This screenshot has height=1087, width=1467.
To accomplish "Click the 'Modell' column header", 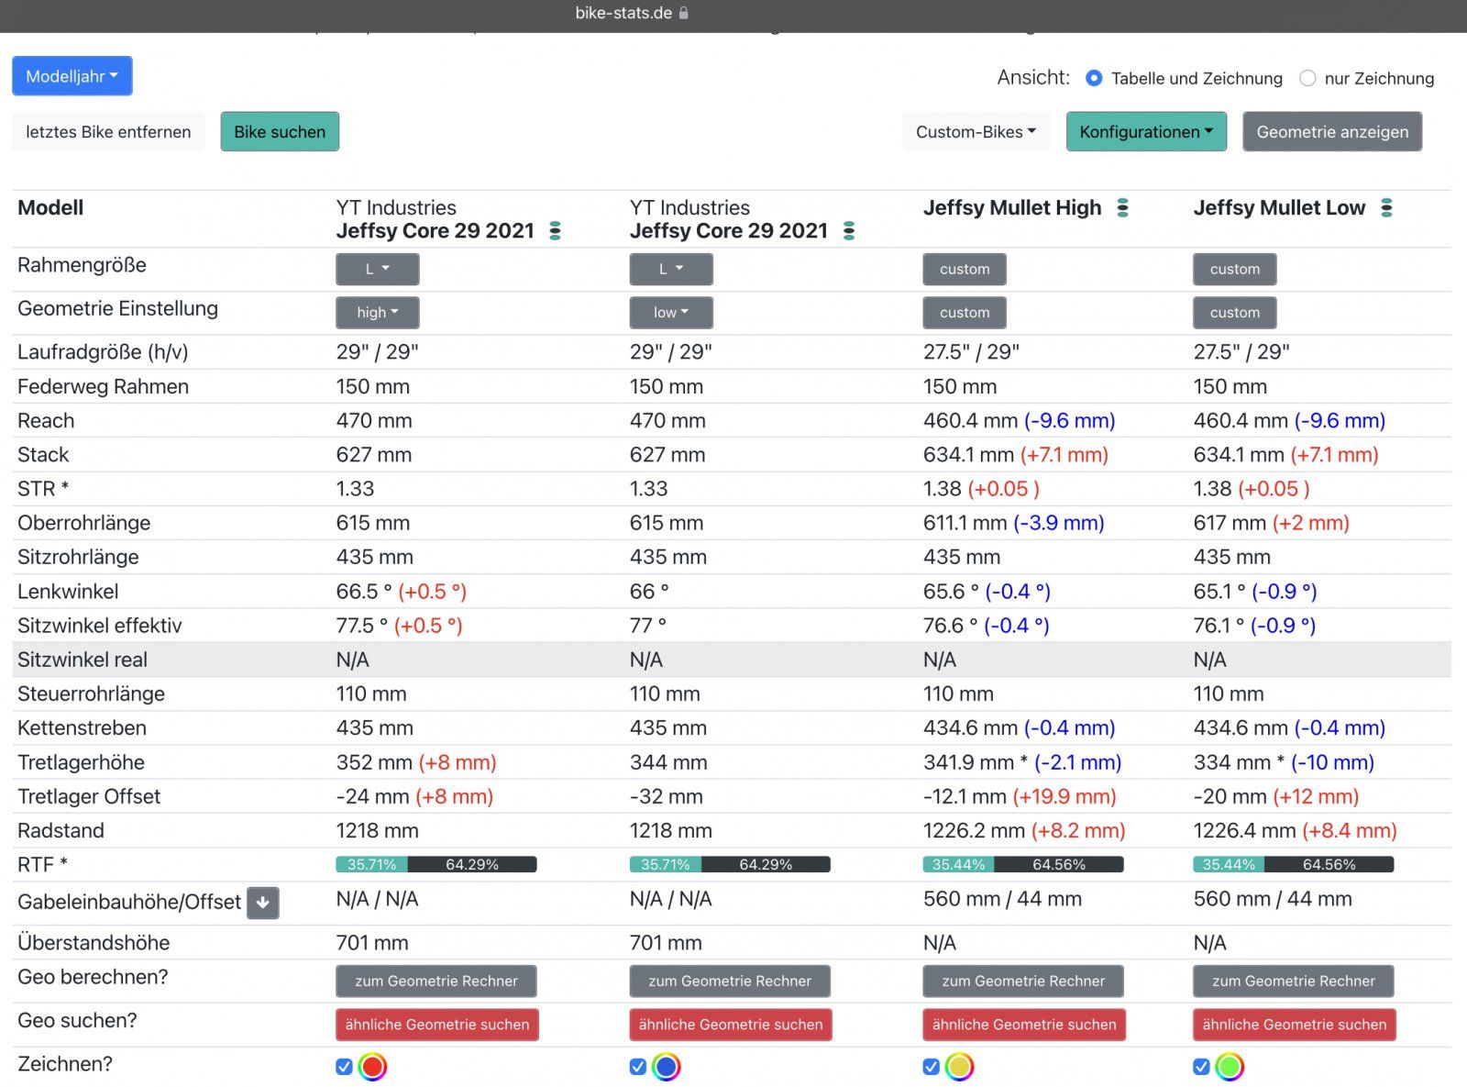I will pyautogui.click(x=50, y=207).
